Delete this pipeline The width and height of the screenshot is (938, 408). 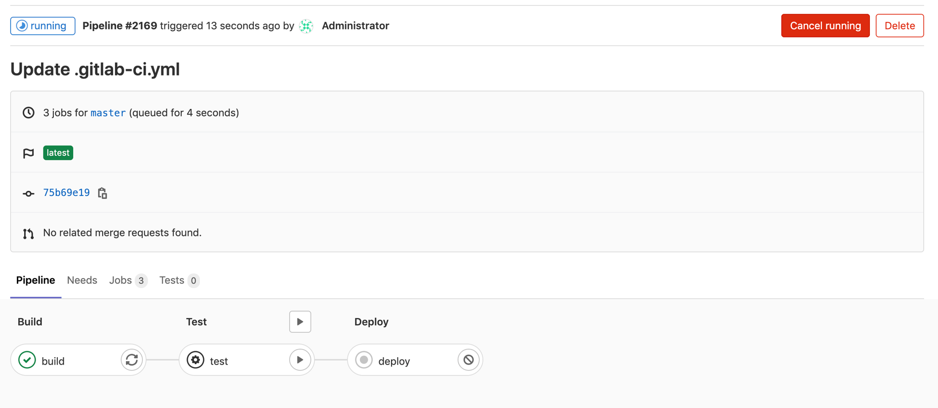(x=899, y=26)
